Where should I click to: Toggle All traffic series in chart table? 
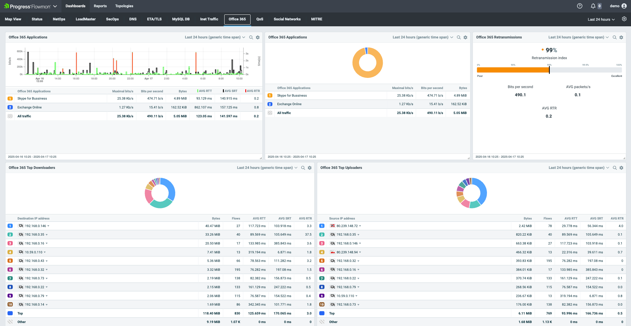coord(10,116)
